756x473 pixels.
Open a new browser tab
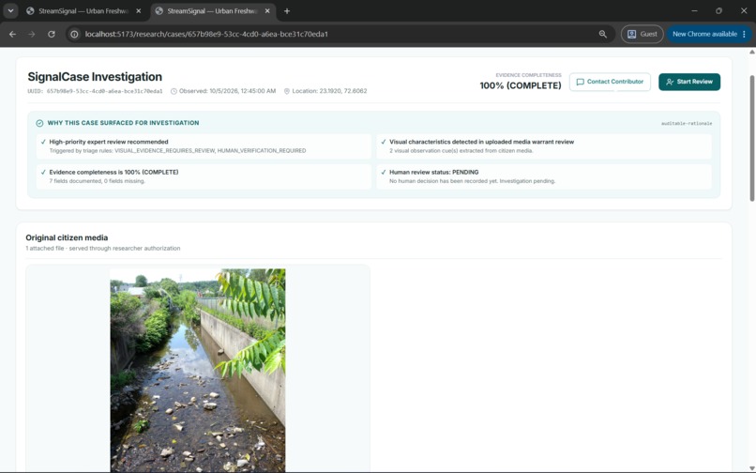[x=287, y=11]
